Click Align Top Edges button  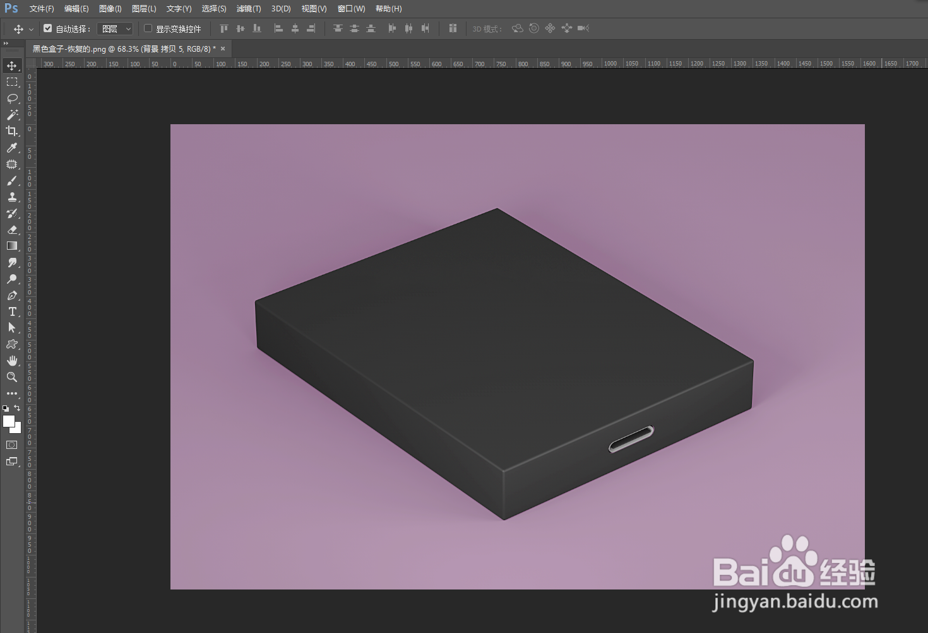[223, 28]
